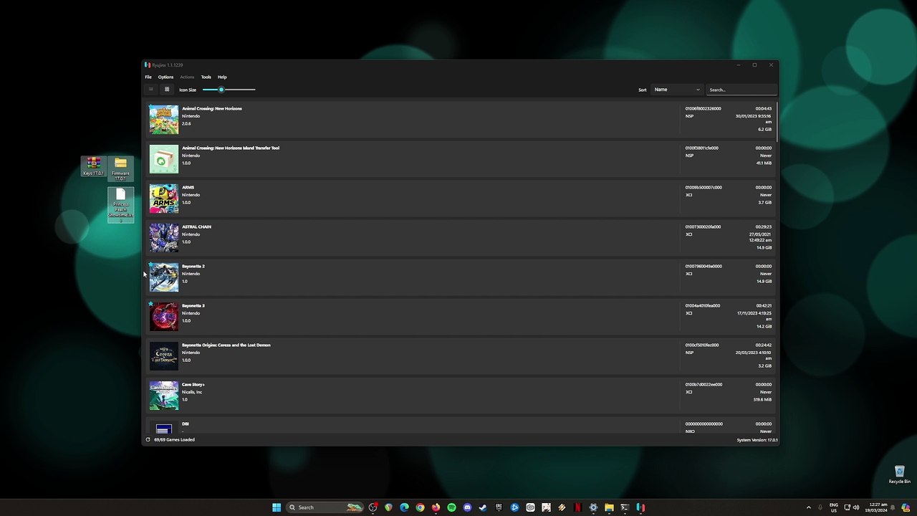Select the Cave Story+ cover icon
This screenshot has width=917, height=516.
[164, 396]
